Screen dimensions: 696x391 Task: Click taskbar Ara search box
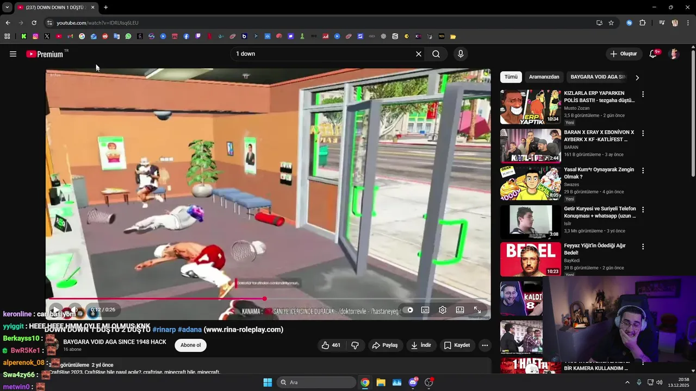[316, 382]
